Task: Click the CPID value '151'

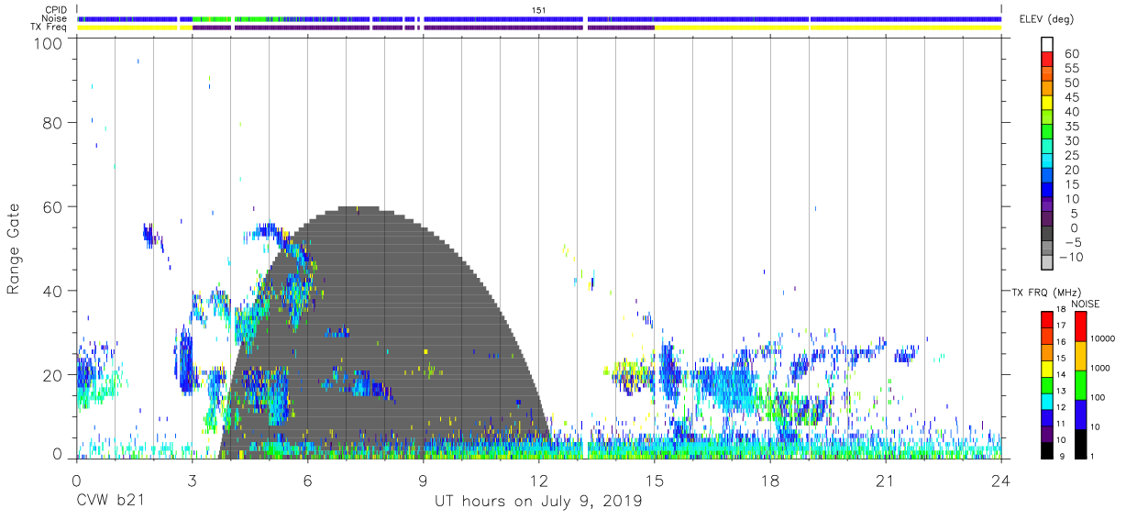Action: click(x=539, y=10)
